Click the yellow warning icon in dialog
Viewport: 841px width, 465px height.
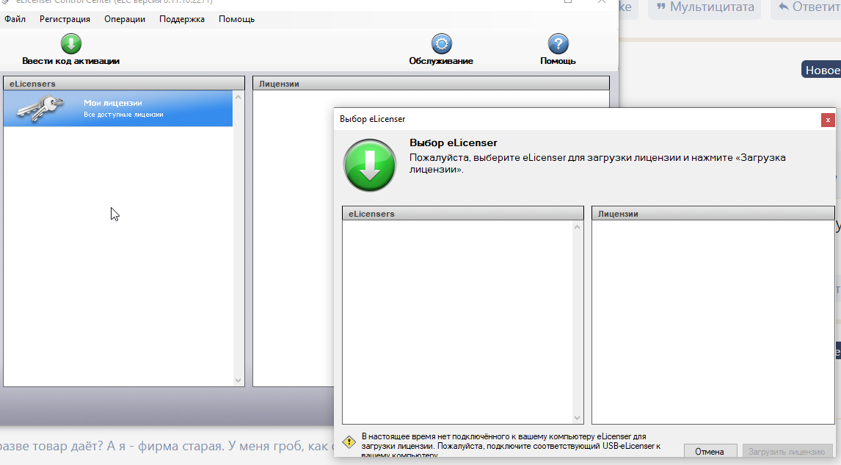349,442
